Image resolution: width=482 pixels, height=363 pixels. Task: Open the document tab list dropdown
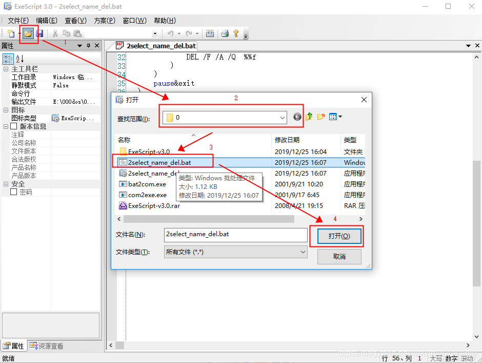[x=468, y=46]
